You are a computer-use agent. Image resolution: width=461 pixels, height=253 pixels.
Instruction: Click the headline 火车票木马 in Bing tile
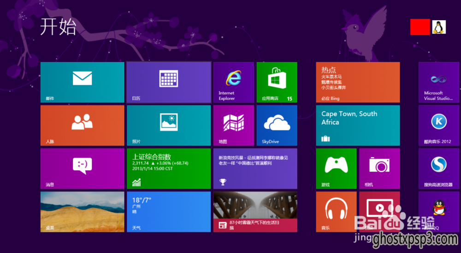pos(331,77)
